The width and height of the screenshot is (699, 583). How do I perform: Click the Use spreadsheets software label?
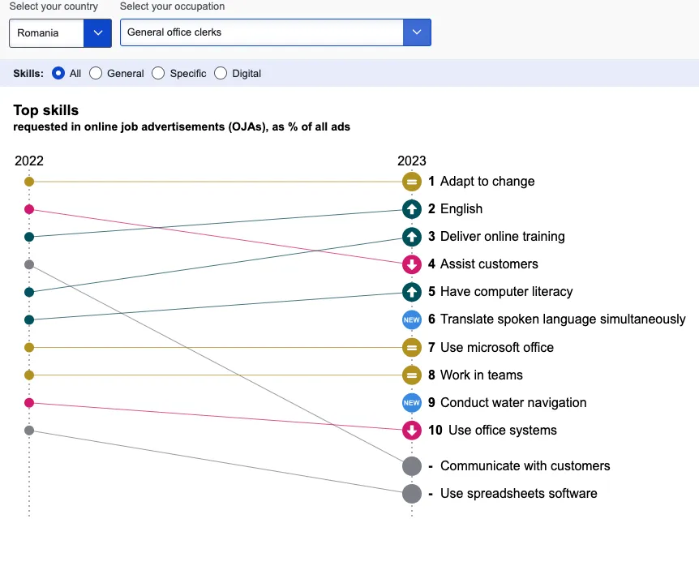pos(518,494)
